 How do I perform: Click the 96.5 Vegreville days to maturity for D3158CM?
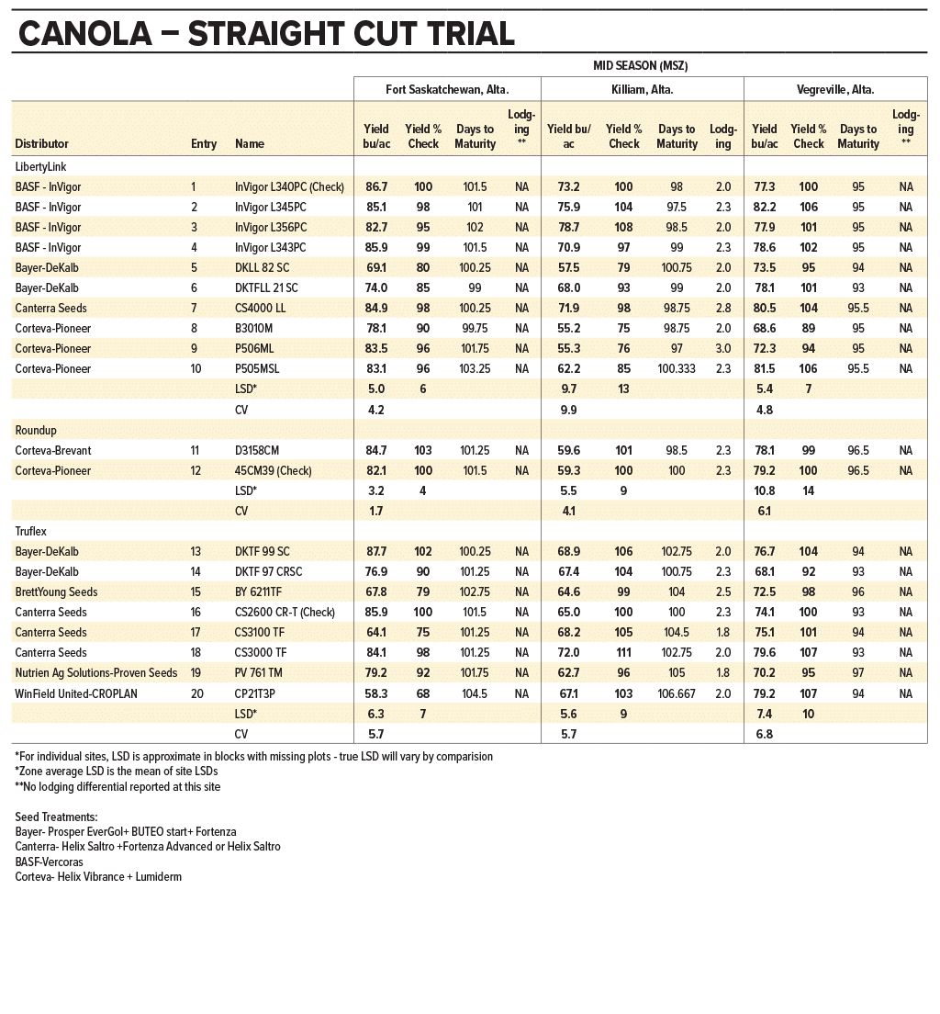click(858, 450)
